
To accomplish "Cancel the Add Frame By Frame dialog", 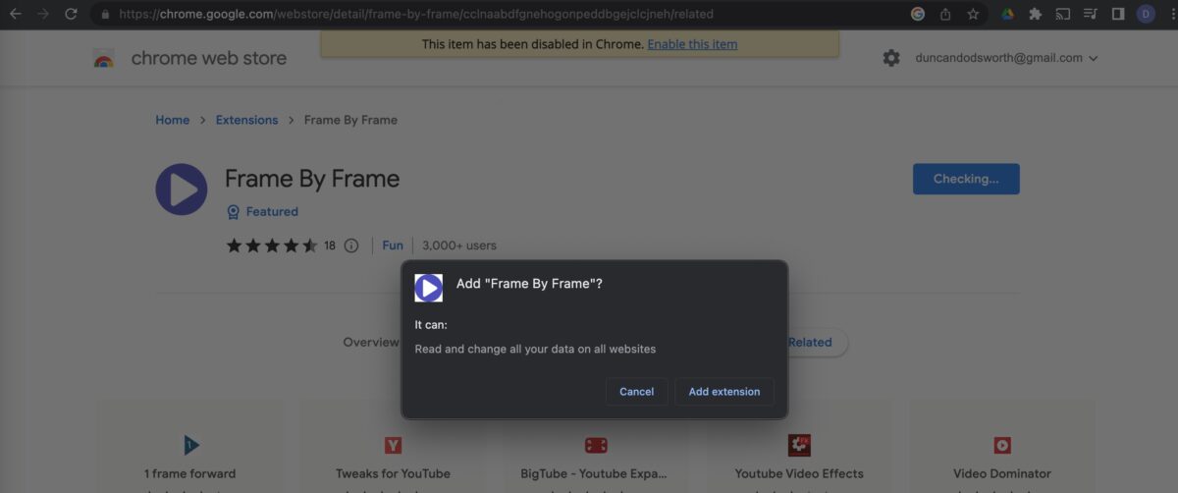I will (x=636, y=392).
